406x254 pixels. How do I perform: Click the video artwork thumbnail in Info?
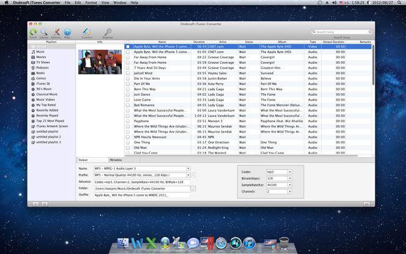[x=100, y=62]
